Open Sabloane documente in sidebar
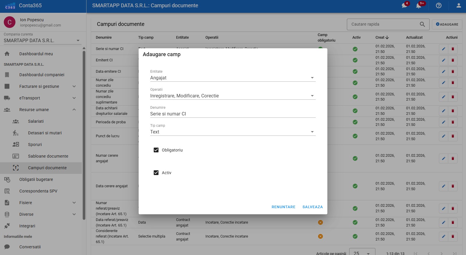466x255 pixels. (48, 156)
